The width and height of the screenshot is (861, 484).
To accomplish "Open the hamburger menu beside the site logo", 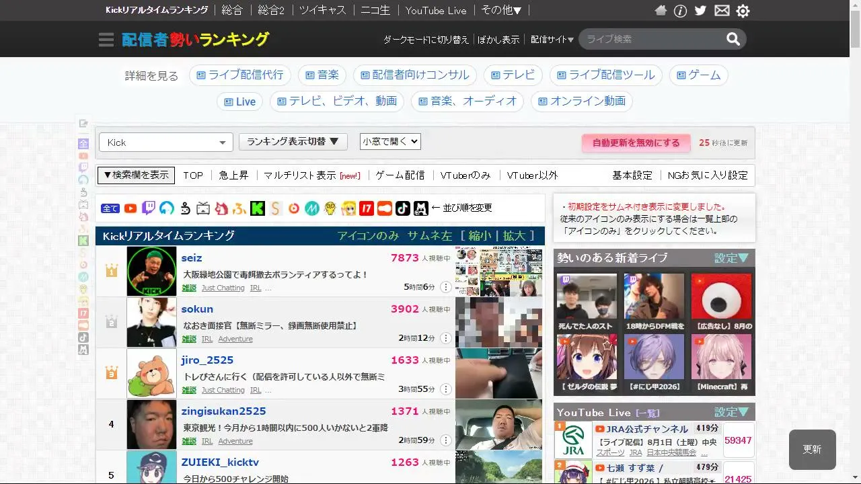I will (106, 40).
